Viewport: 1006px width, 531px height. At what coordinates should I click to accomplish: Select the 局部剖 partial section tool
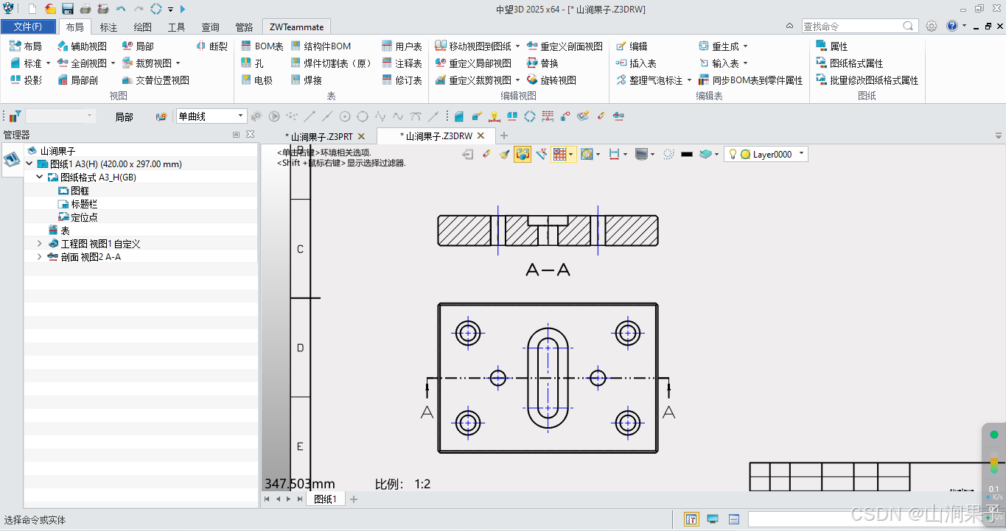(x=77, y=80)
